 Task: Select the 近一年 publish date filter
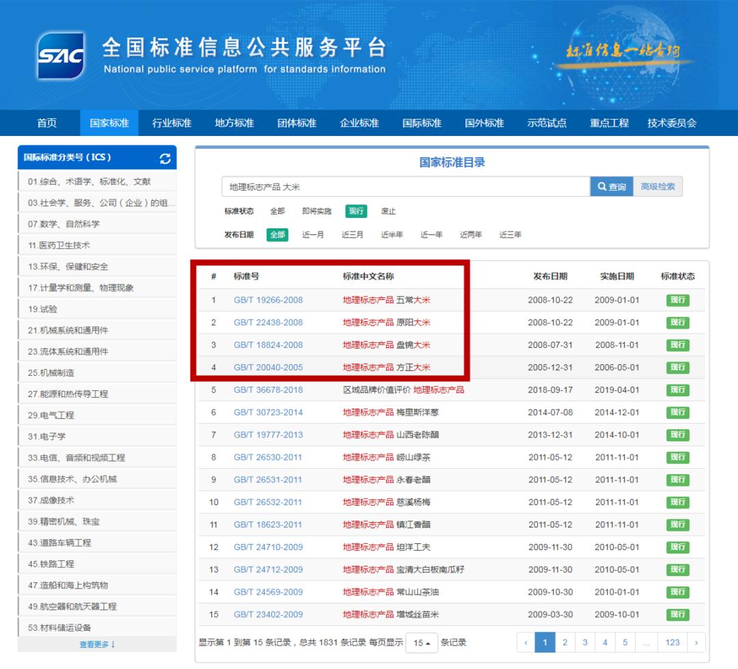(431, 234)
